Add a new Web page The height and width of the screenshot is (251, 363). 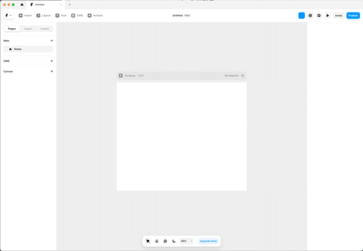52,41
